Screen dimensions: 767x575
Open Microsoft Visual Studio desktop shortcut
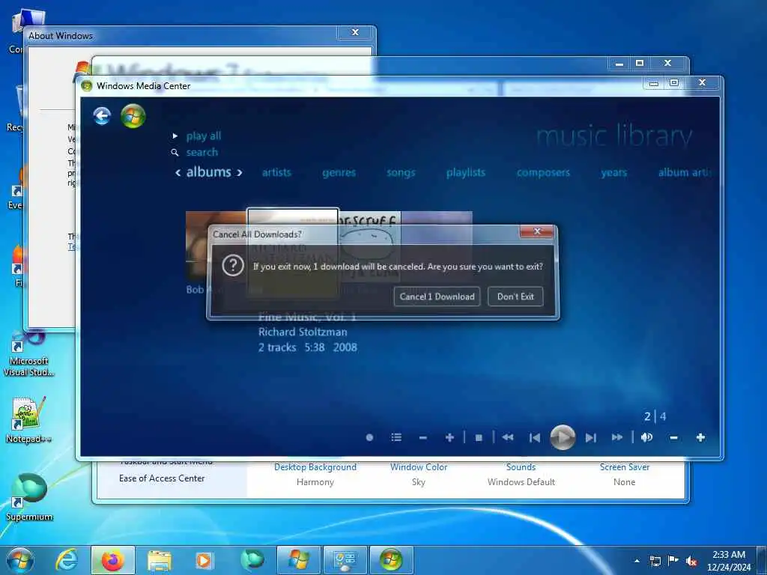coord(28,354)
